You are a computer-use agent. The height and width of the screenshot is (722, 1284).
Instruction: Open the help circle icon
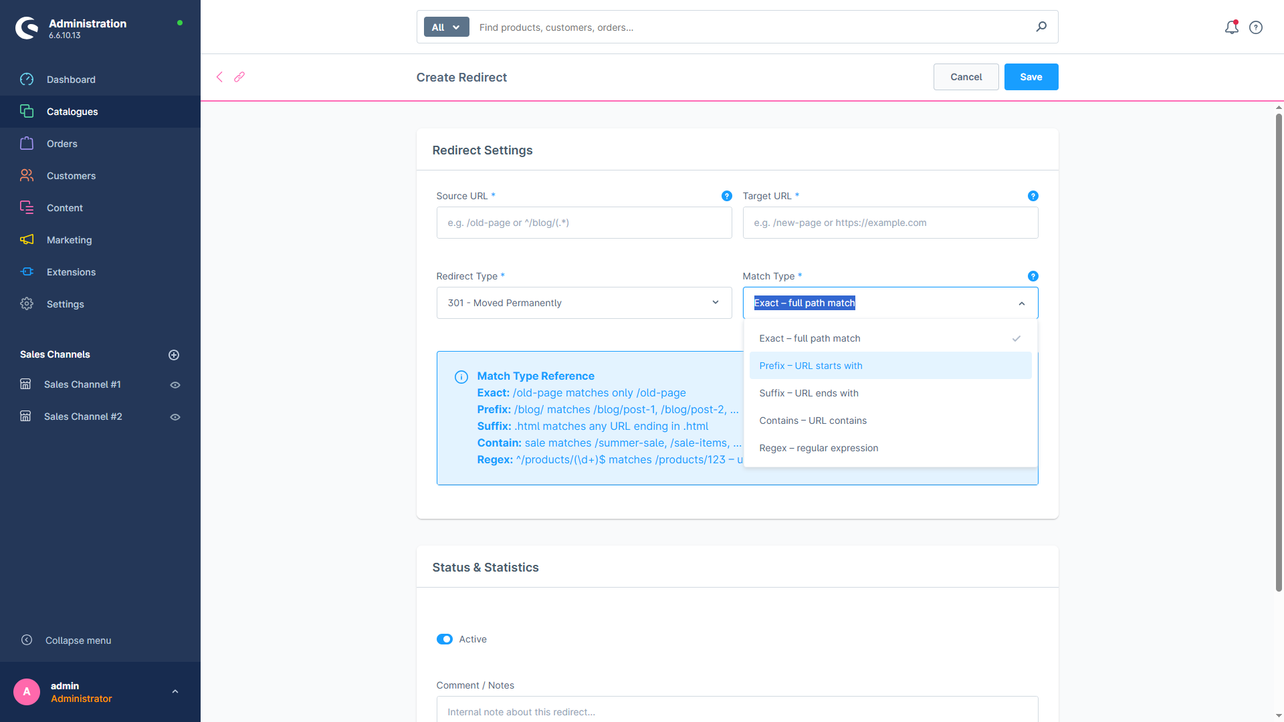click(1256, 27)
